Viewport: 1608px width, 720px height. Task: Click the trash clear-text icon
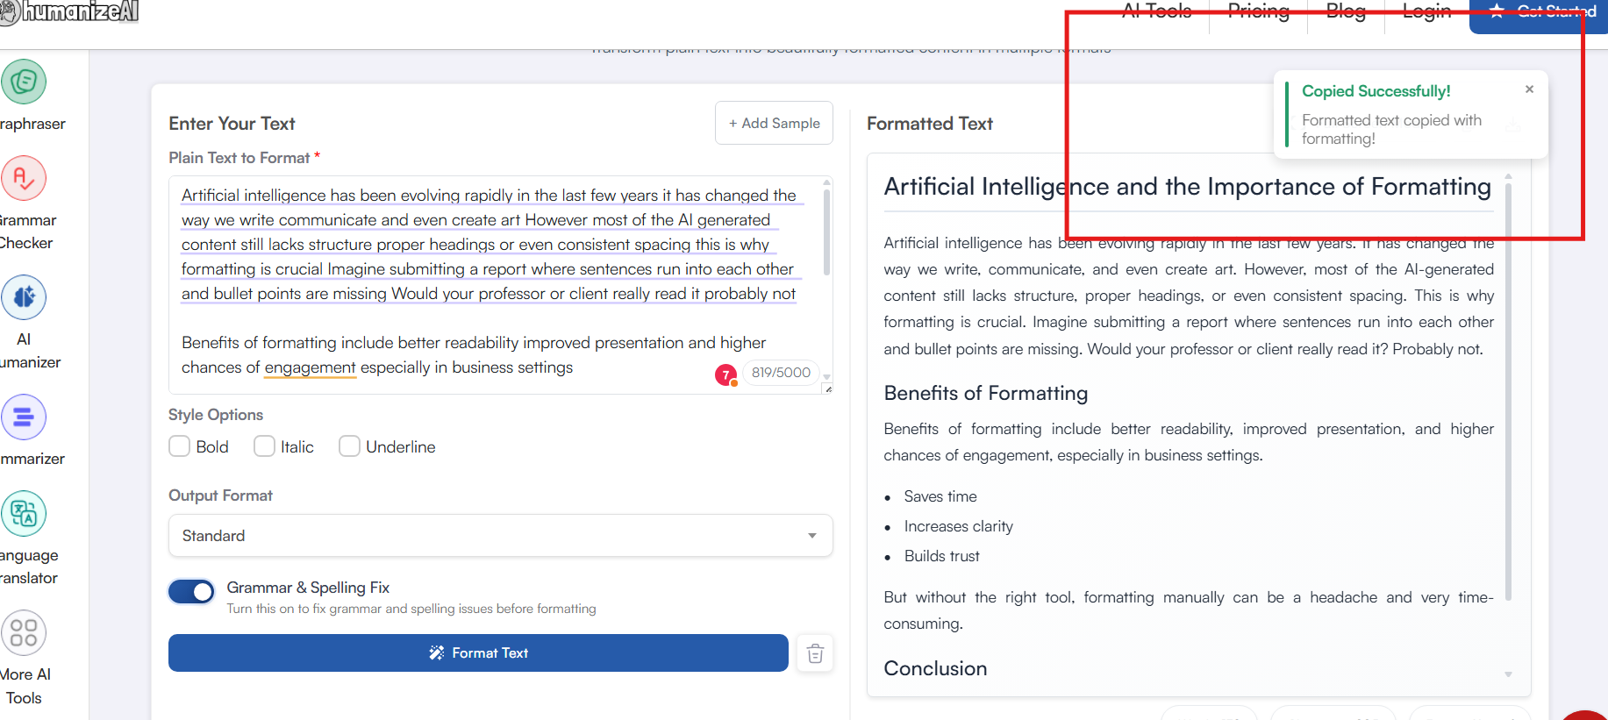[x=815, y=653]
